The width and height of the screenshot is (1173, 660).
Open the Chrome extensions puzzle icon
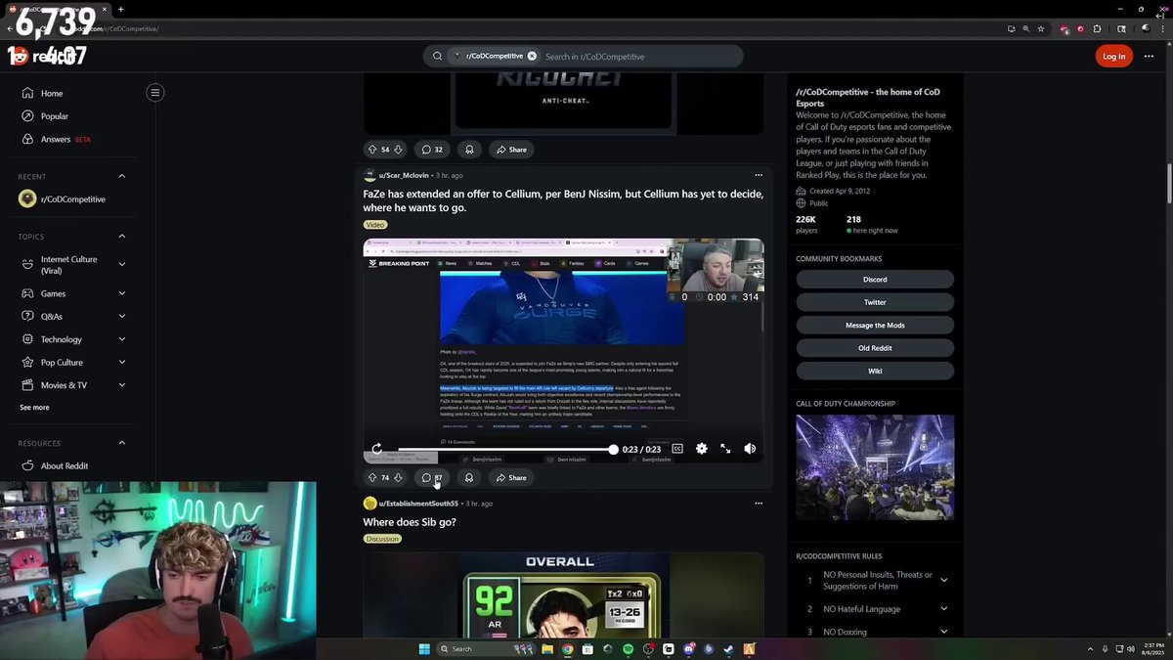tap(1097, 29)
